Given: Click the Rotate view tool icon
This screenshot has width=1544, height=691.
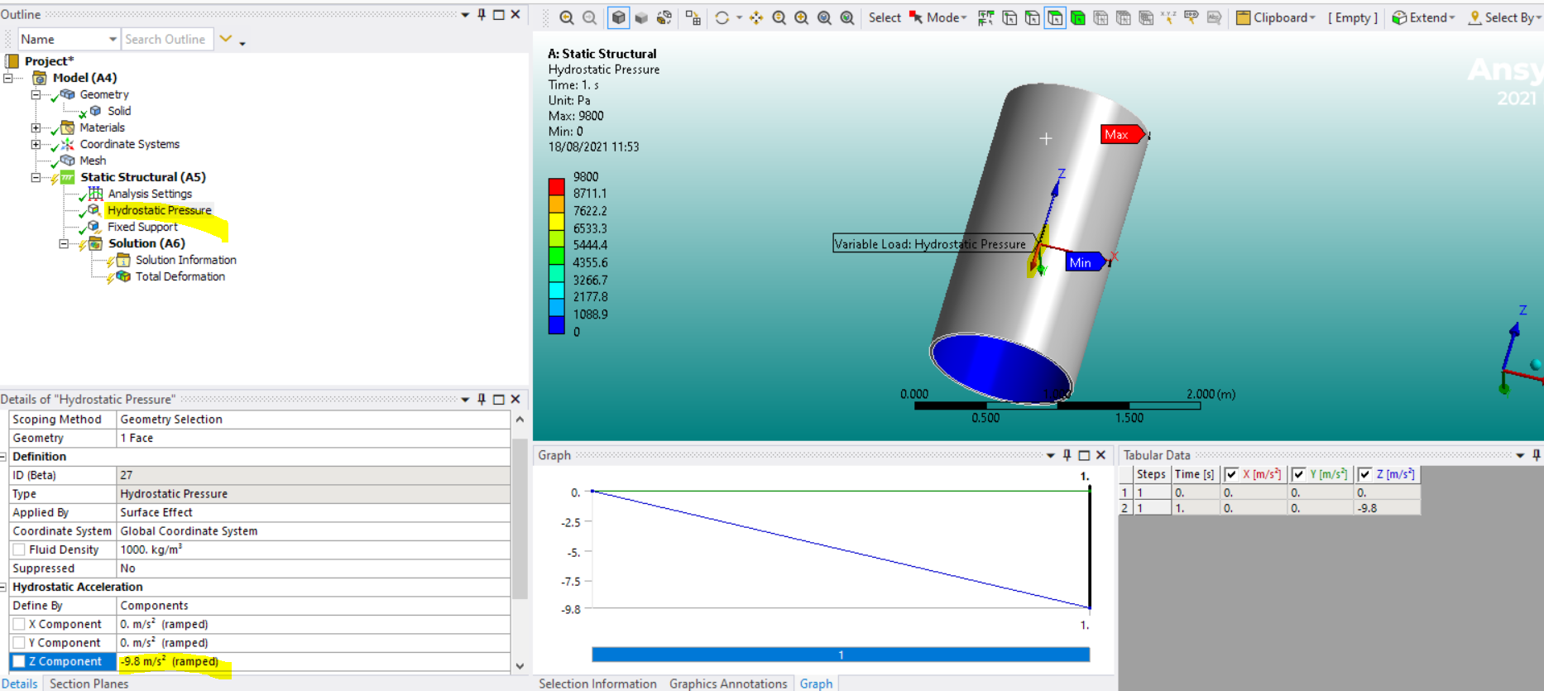Looking at the screenshot, I should point(722,17).
